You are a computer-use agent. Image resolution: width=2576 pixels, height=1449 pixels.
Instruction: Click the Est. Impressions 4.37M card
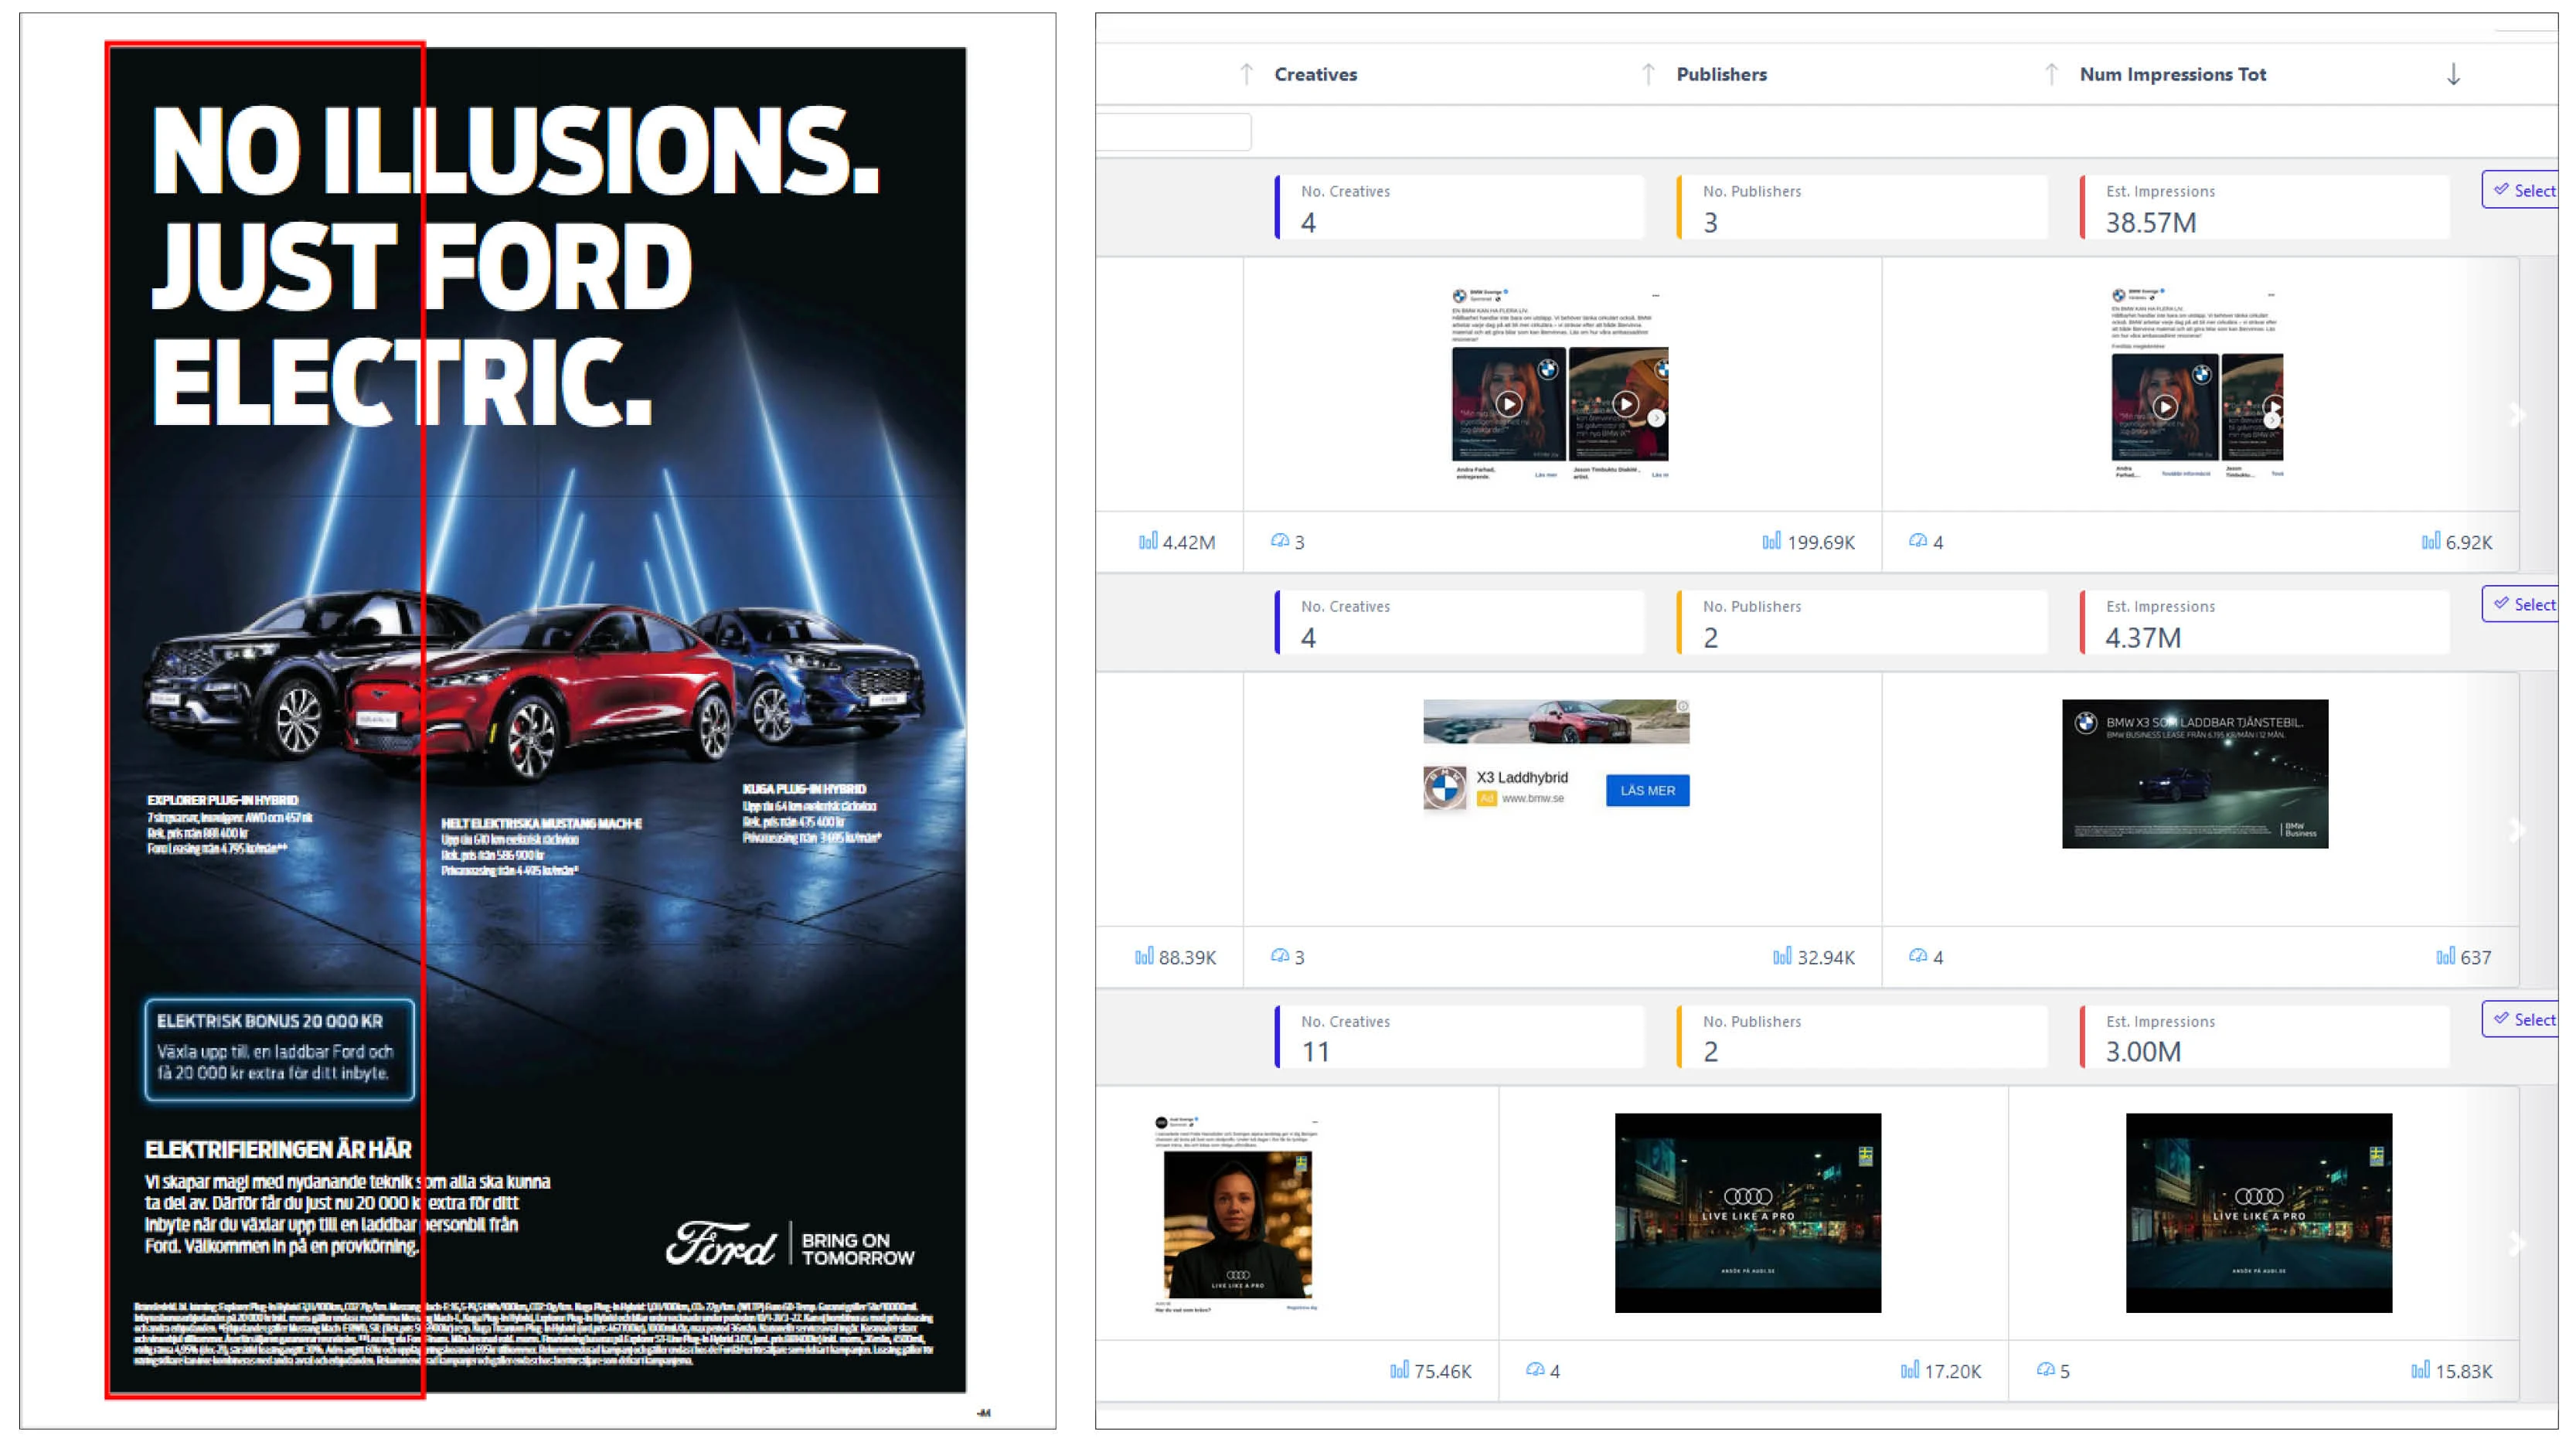pos(2264,622)
